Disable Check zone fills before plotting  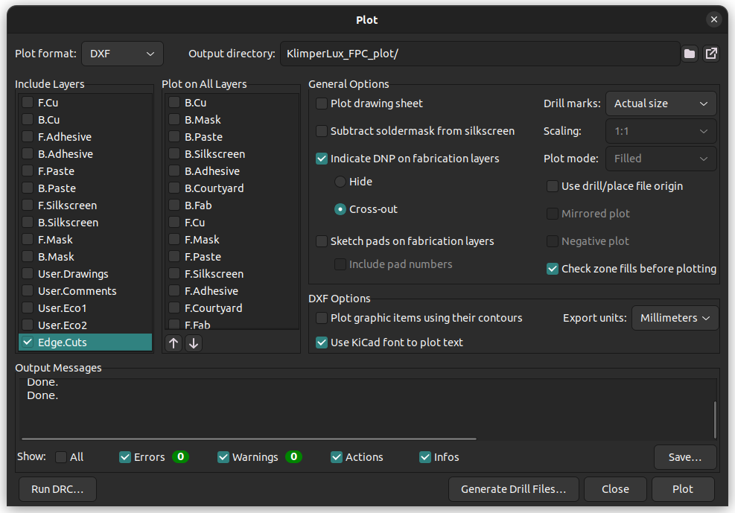pos(553,269)
